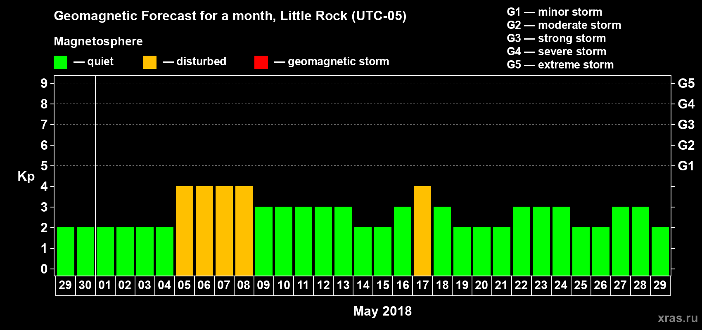Viewport: 702px width, 330px height.
Task: Click the green bar for May 09
Action: tap(264, 241)
